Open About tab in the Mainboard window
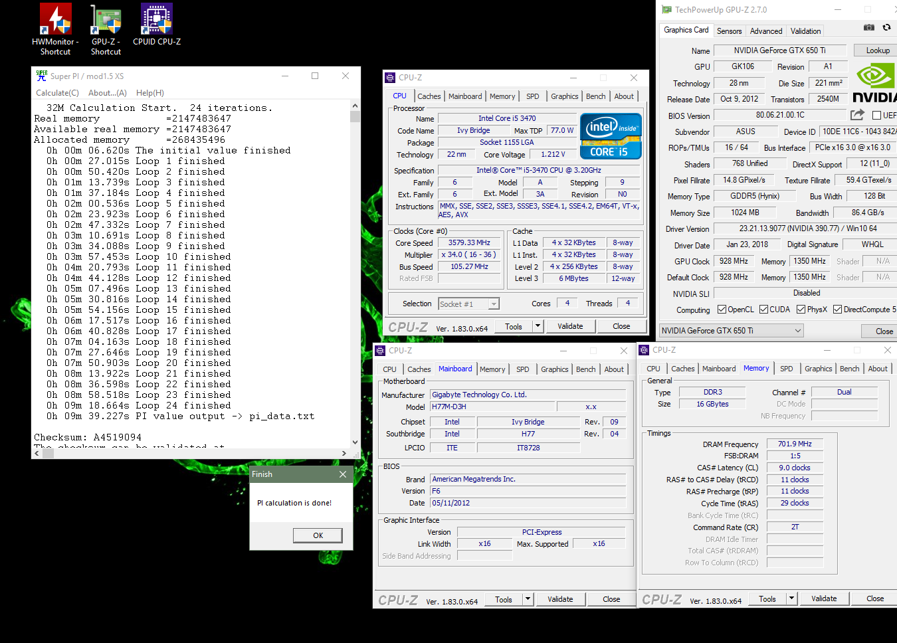Viewport: 897px width, 643px height. (x=614, y=369)
